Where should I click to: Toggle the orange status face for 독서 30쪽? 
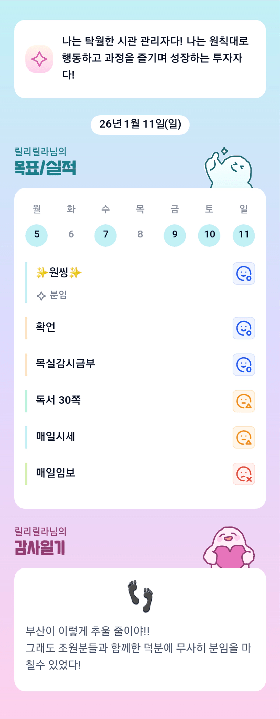[243, 401]
